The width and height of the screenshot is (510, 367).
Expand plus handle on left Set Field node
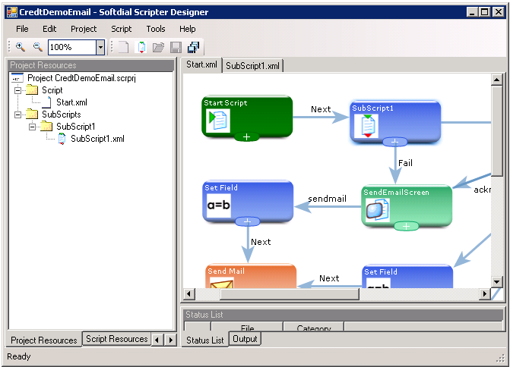(247, 221)
